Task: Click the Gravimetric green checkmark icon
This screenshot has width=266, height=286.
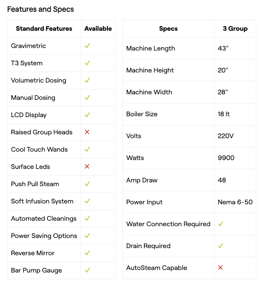Action: [87, 46]
